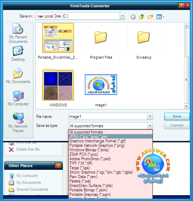The width and height of the screenshot is (193, 201).
Task: Open the Views menu icon
Action: point(160,17)
